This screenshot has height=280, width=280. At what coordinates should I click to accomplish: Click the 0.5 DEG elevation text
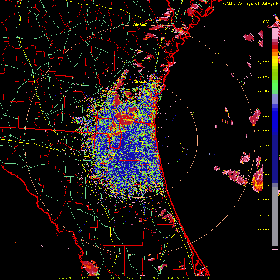[150, 278]
